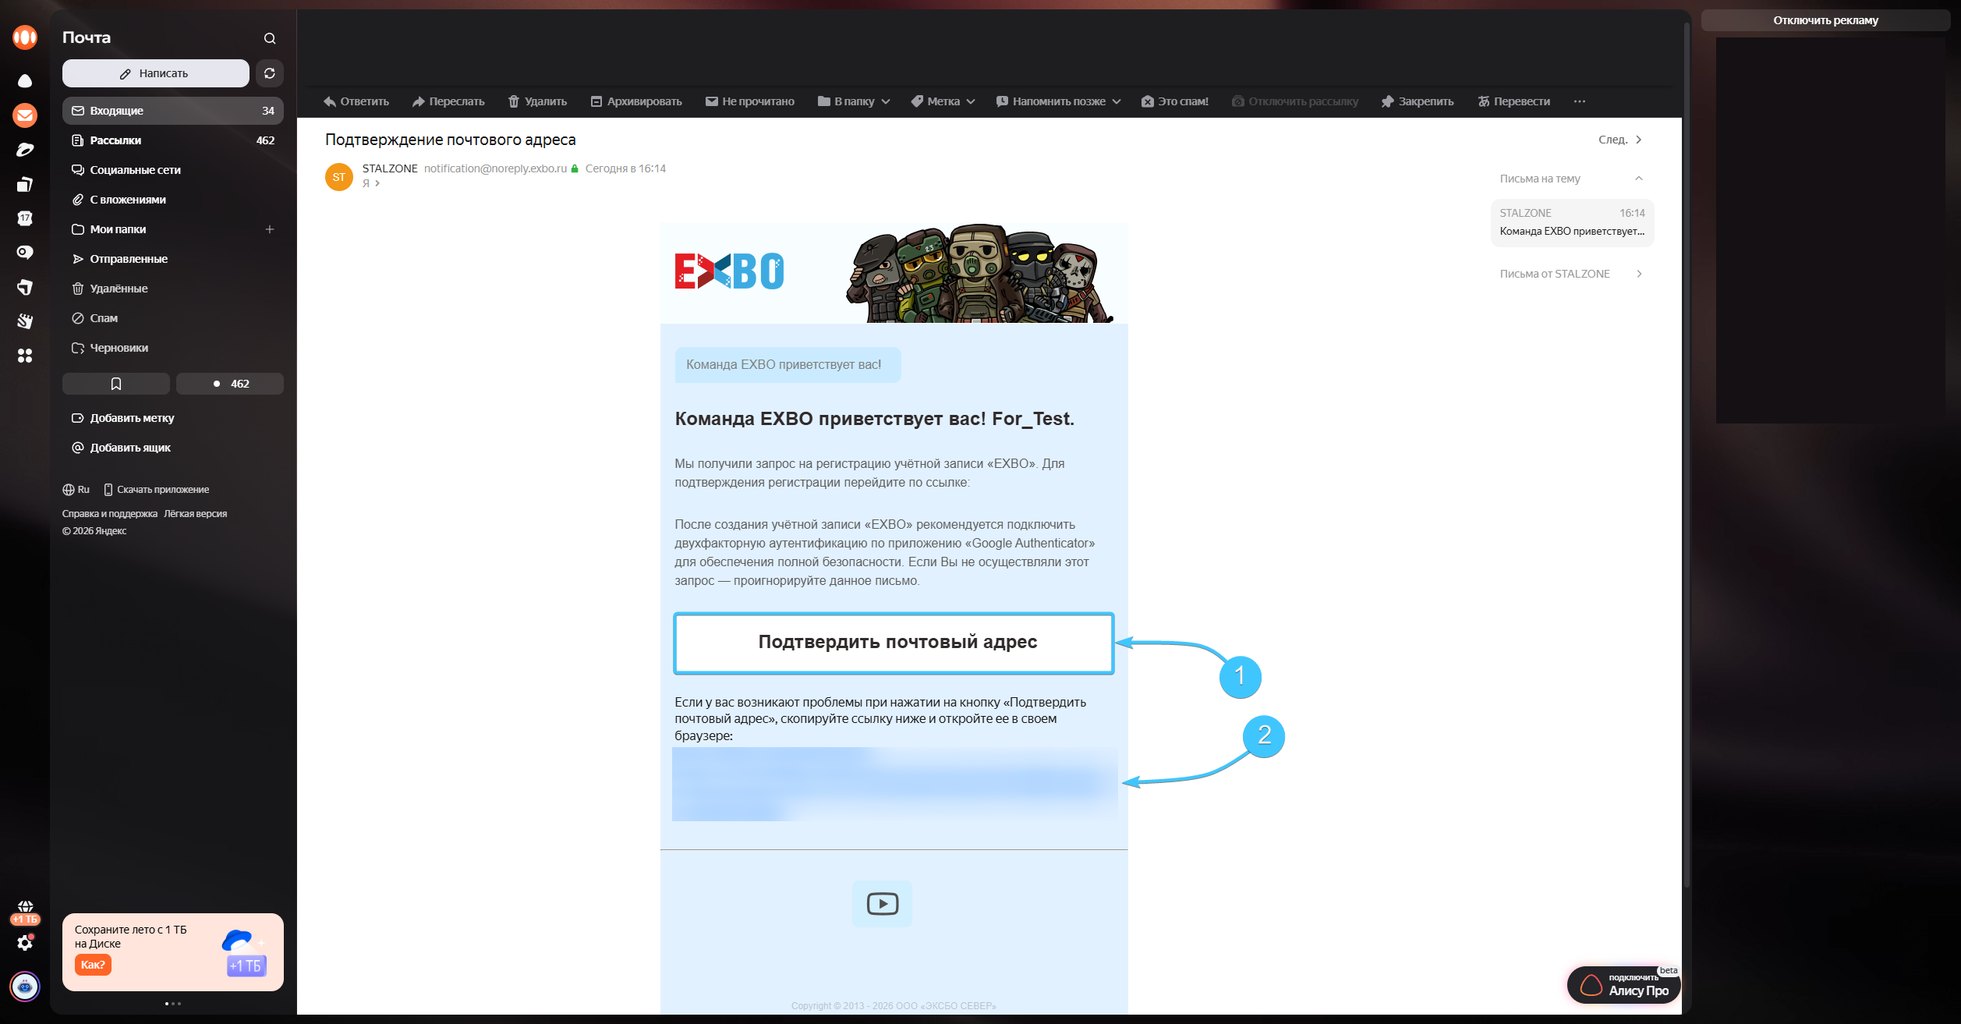Open the Метка dropdown
Image resolution: width=1961 pixels, height=1024 pixels.
pyautogui.click(x=943, y=101)
